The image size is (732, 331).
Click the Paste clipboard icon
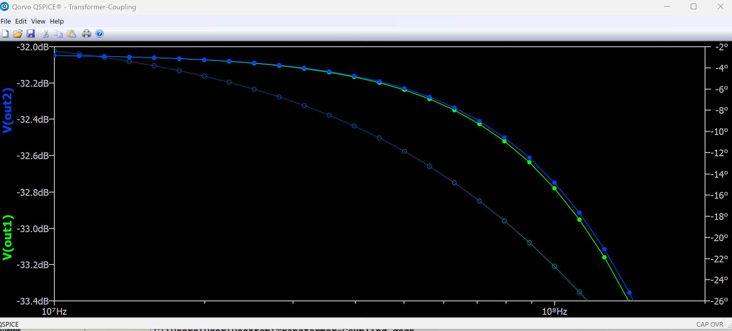pos(71,34)
